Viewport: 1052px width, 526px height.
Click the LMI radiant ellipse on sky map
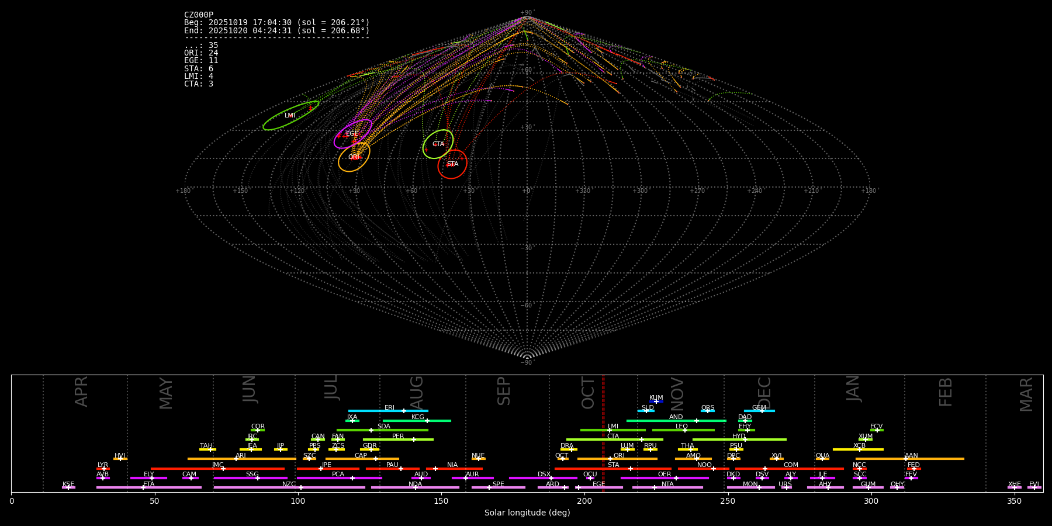[x=290, y=116]
